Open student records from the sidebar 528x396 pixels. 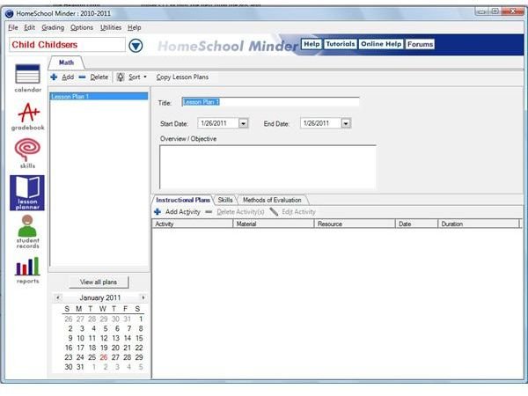27,232
